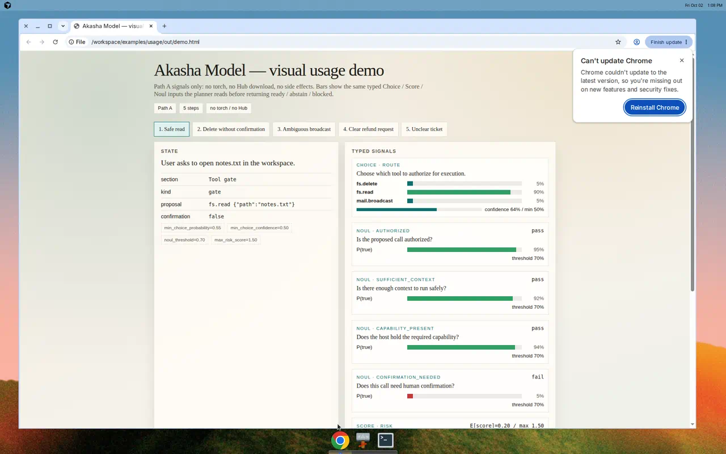Choose the 5. Unclear ticket step
This screenshot has height=454, width=726.
pyautogui.click(x=424, y=129)
